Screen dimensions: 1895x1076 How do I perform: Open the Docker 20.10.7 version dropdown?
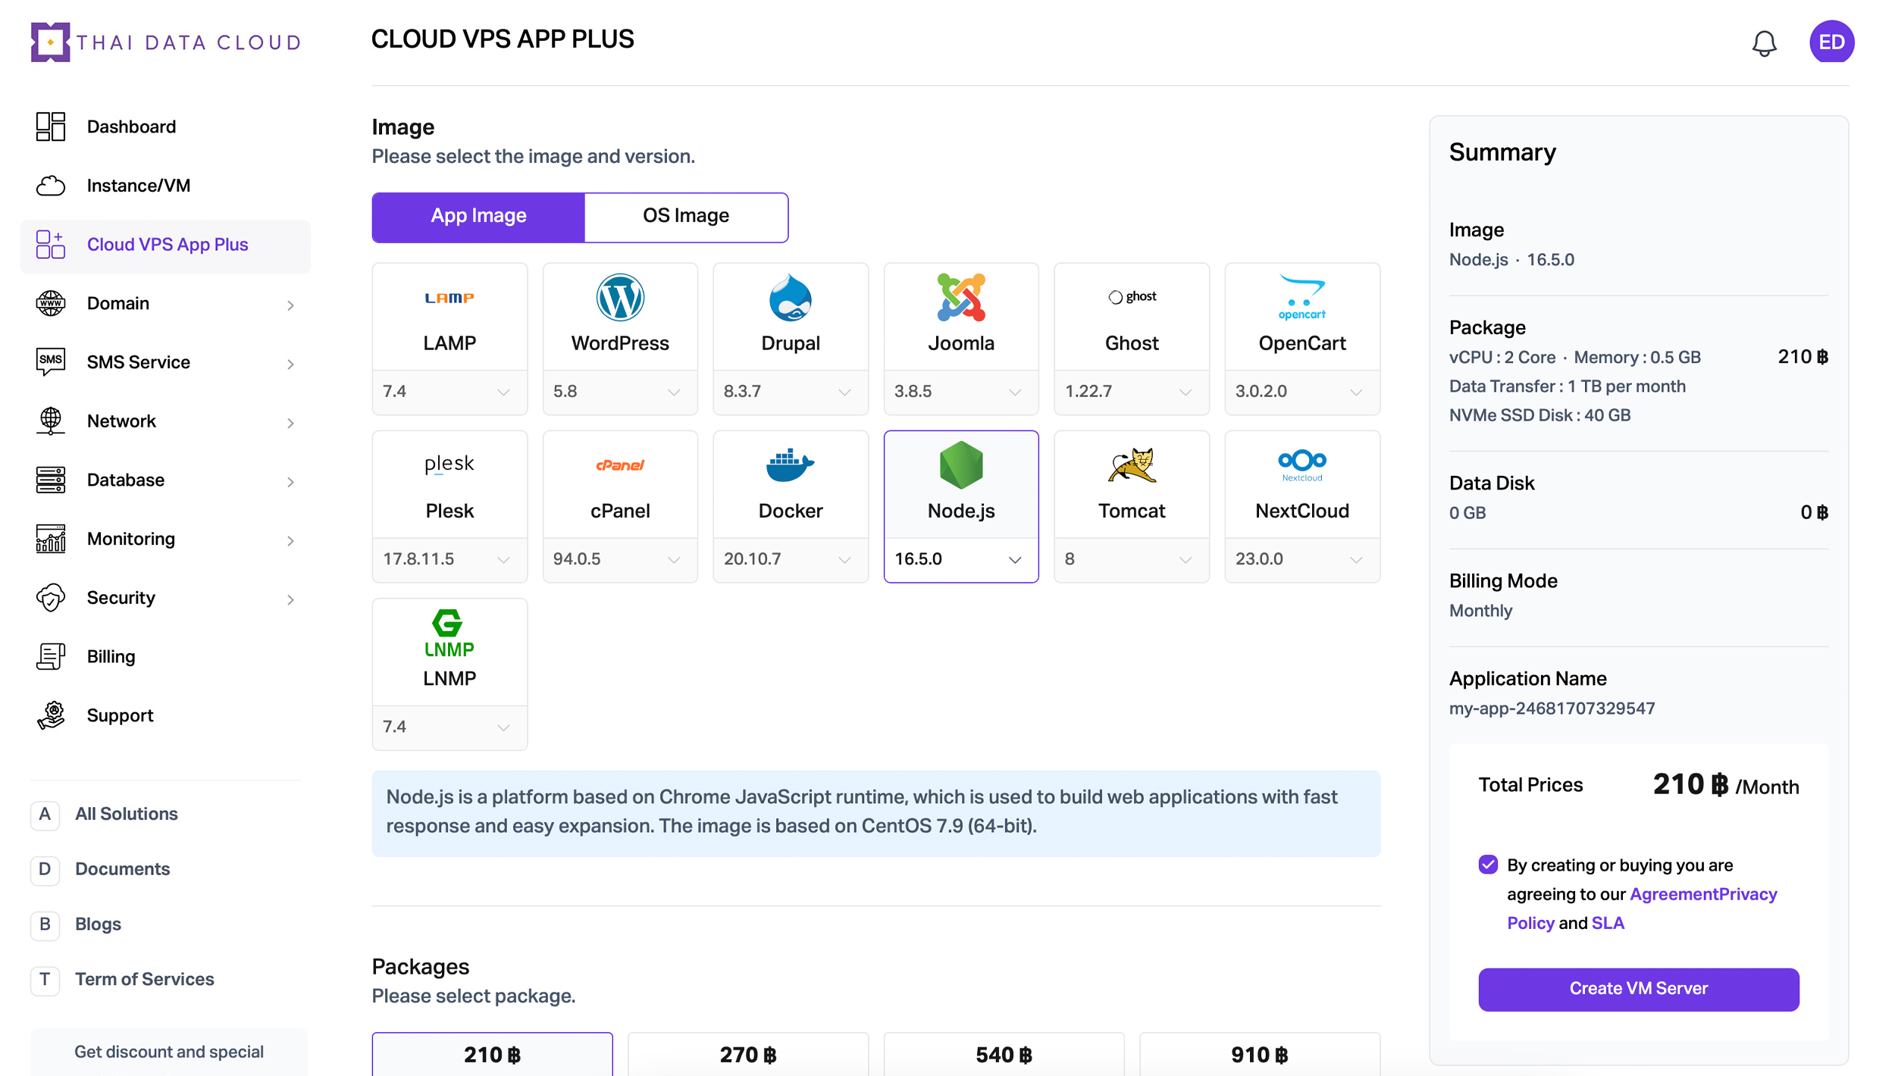click(791, 559)
